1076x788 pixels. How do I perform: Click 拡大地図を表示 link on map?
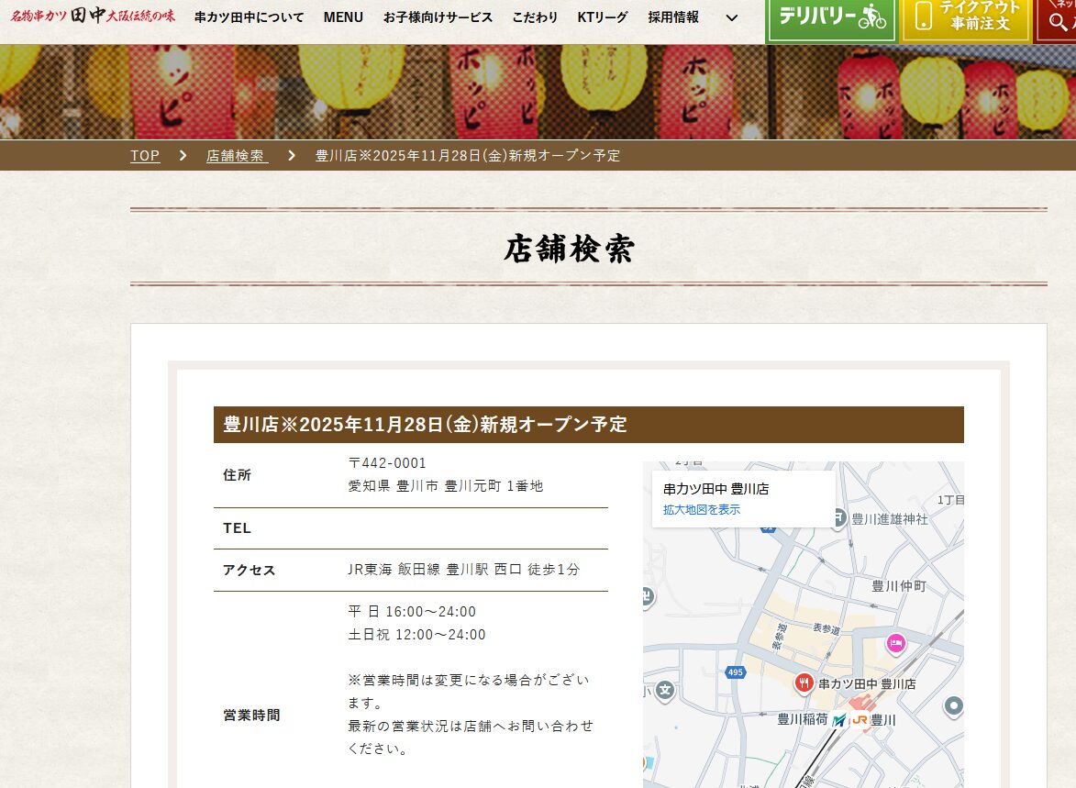[701, 510]
